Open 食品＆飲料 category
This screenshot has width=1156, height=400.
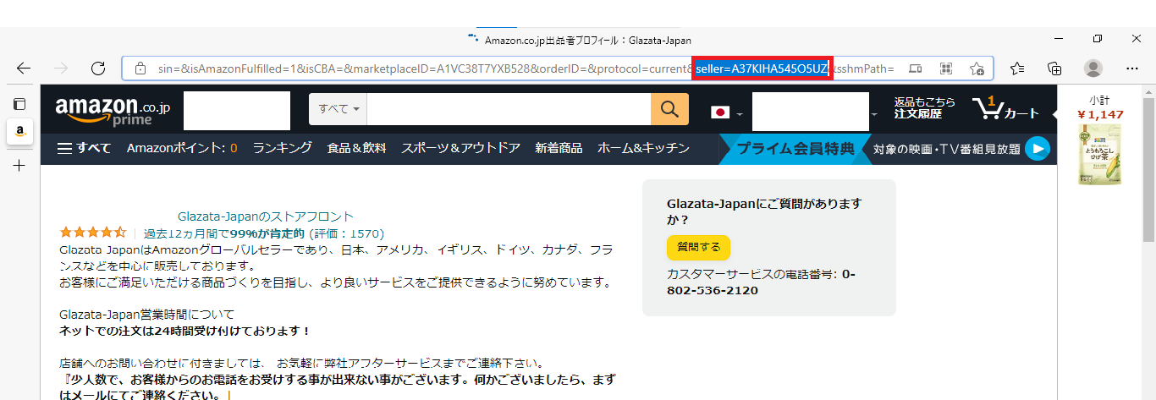[x=356, y=148]
